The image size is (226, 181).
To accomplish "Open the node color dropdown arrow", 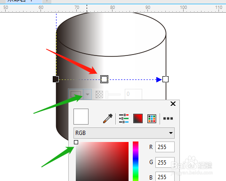I will tap(88, 94).
